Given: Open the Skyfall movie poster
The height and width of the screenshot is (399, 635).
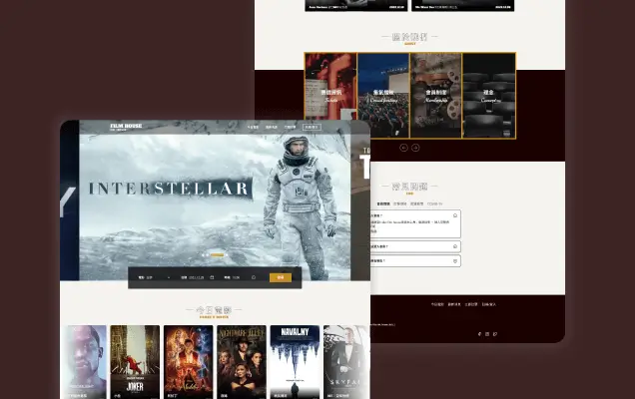Looking at the screenshot, I should click(x=346, y=362).
